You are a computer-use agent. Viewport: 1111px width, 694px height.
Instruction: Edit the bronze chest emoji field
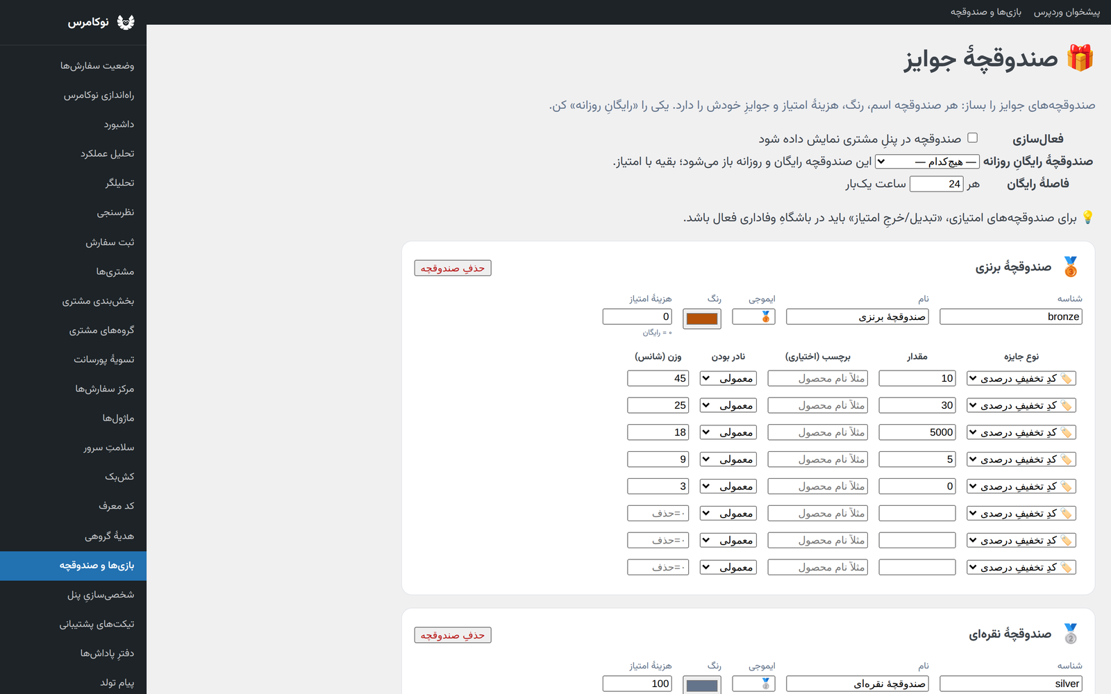(754, 316)
